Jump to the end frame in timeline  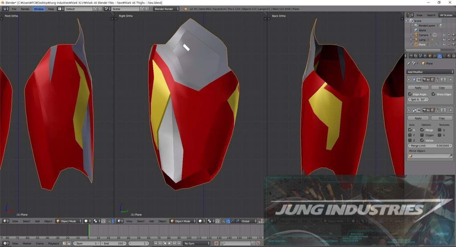tap(179, 243)
